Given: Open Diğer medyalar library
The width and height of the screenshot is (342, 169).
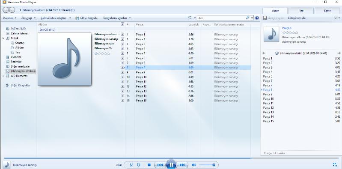Looking at the screenshot, I should coord(20,66).
